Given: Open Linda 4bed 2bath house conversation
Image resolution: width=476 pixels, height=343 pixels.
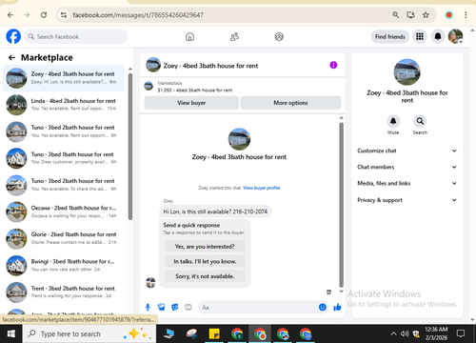Looking at the screenshot, I should (x=64, y=105).
